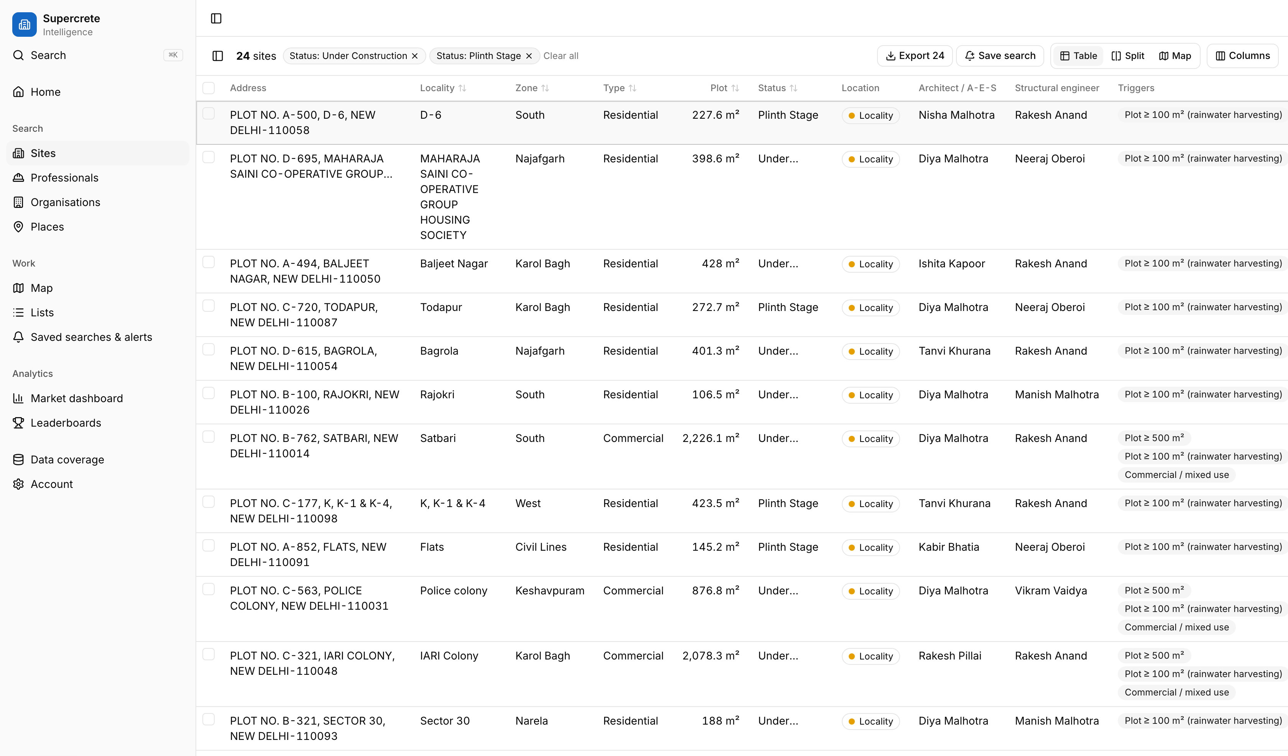The width and height of the screenshot is (1288, 756).
Task: Click the 'Plot ≥ 500 m²' trigger in the Satbari row
Action: 1154,438
